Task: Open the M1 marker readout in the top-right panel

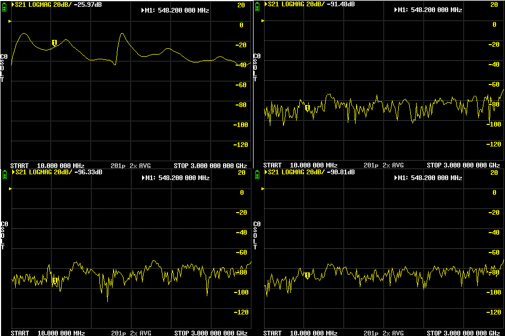Action: (x=428, y=10)
